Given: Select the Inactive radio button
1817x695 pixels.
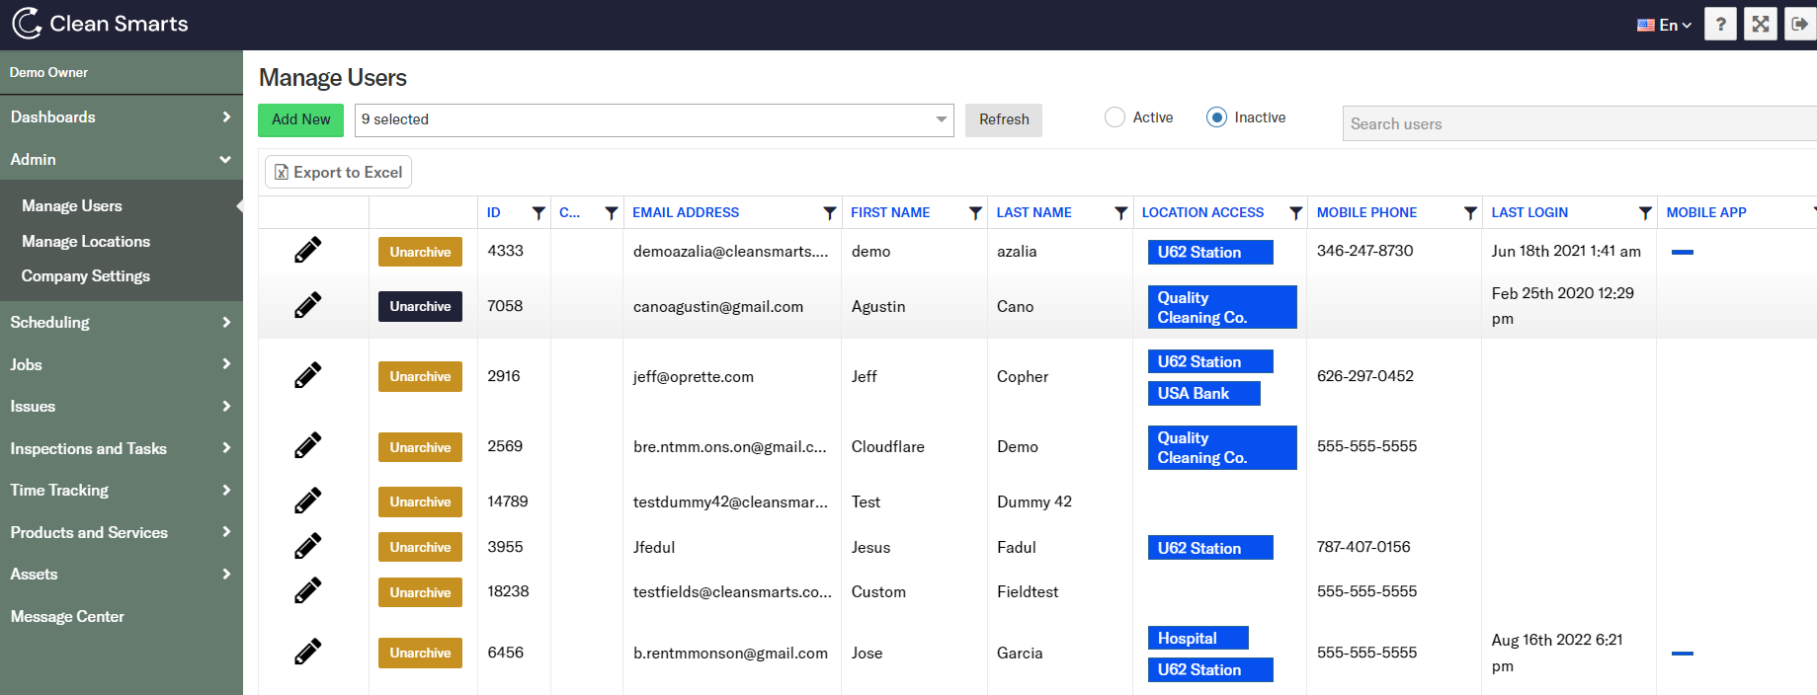Looking at the screenshot, I should 1216,117.
